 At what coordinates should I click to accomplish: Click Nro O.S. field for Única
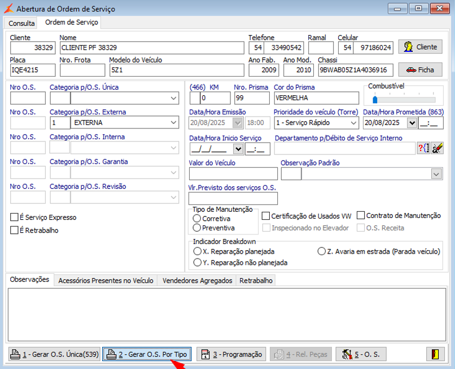point(28,98)
